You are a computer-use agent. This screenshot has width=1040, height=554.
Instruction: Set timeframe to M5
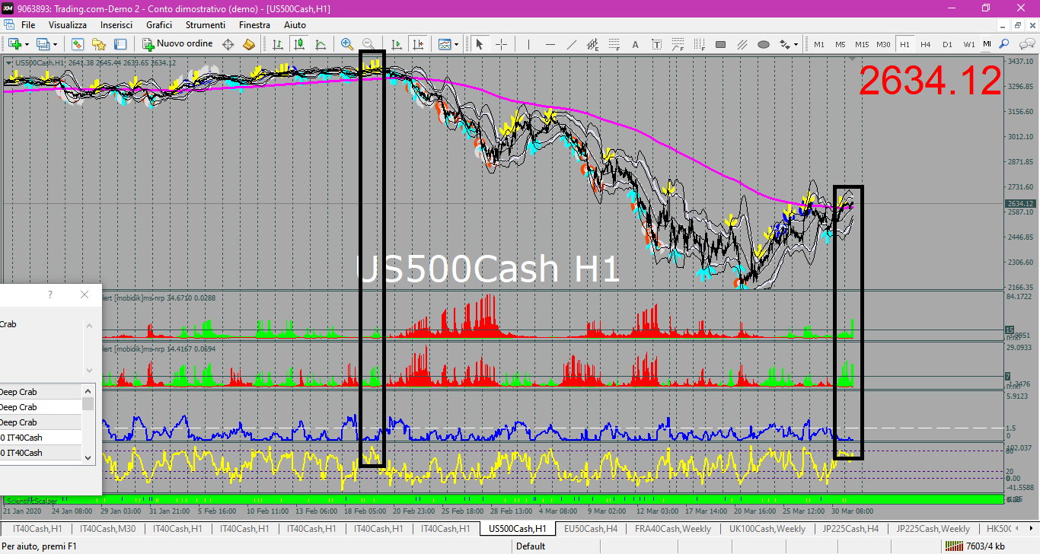click(841, 44)
